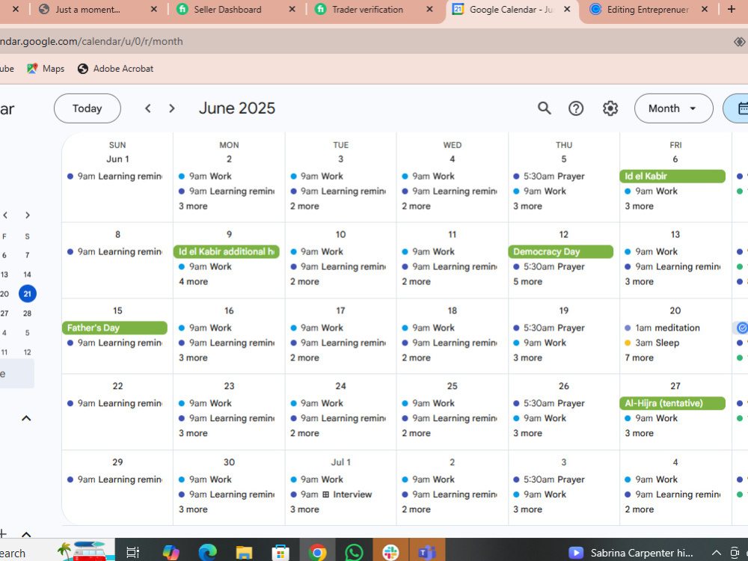This screenshot has height=561, width=748.
Task: Expand '3 more' events on July 1
Action: (x=304, y=509)
